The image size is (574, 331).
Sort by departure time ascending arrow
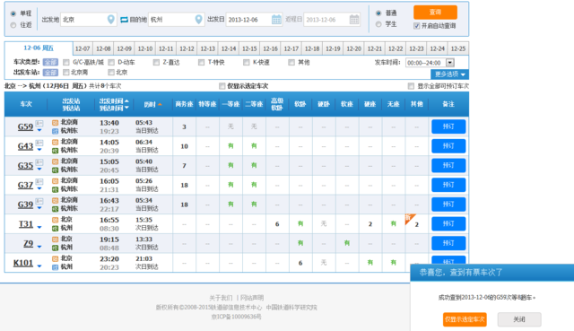126,100
